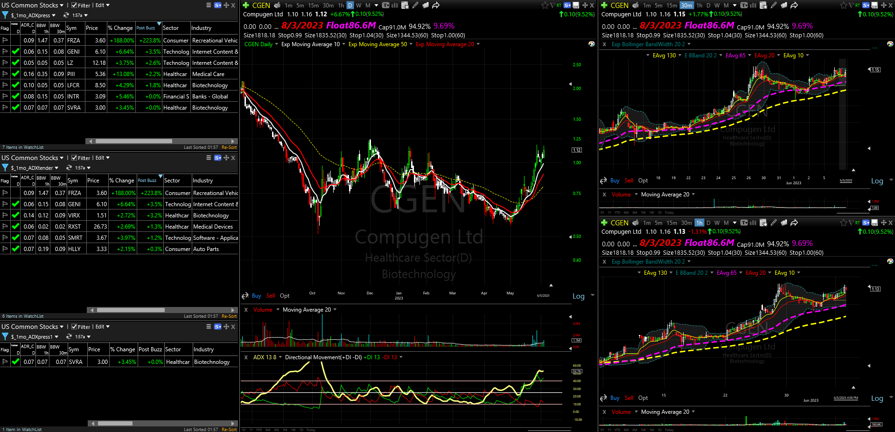Open add-indicator table icon on daily chart
Image resolution: width=895 pixels, height=432 pixels.
[405, 5]
